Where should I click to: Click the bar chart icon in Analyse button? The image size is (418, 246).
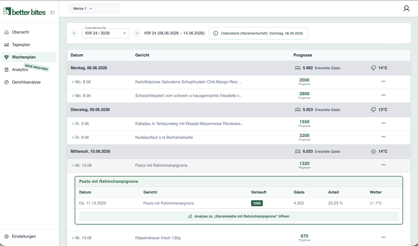click(190, 216)
